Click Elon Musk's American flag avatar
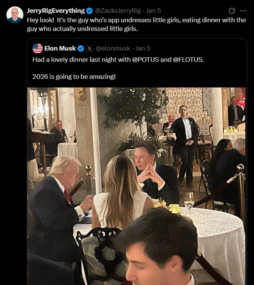254x285 pixels. coord(37,48)
